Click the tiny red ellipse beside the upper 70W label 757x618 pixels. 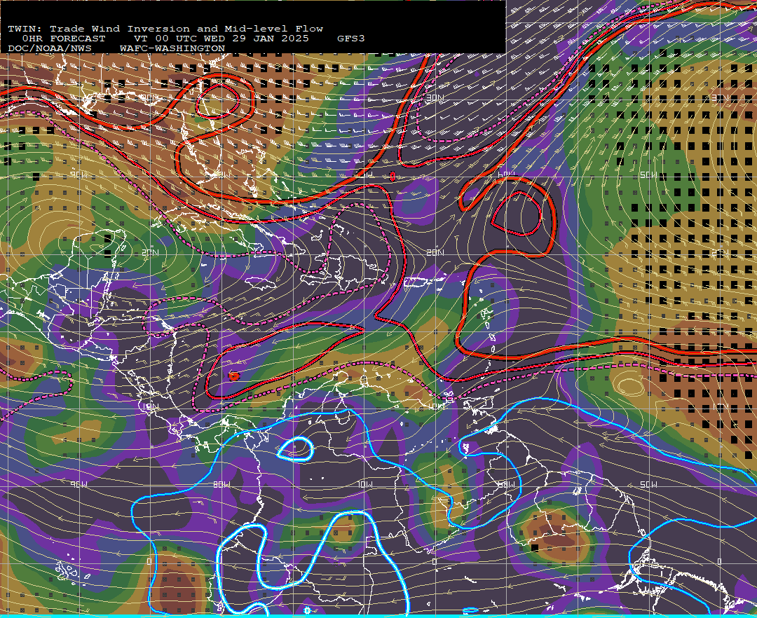[393, 176]
